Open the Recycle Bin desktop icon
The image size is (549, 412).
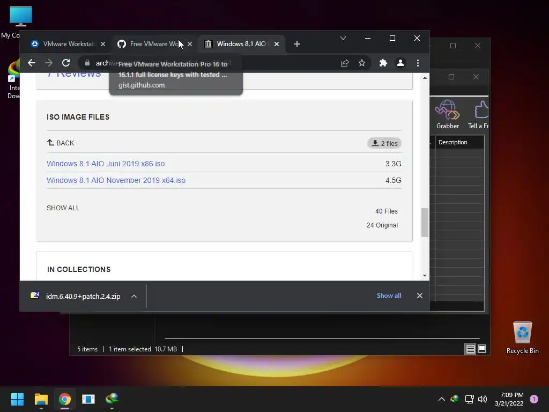[522, 337]
